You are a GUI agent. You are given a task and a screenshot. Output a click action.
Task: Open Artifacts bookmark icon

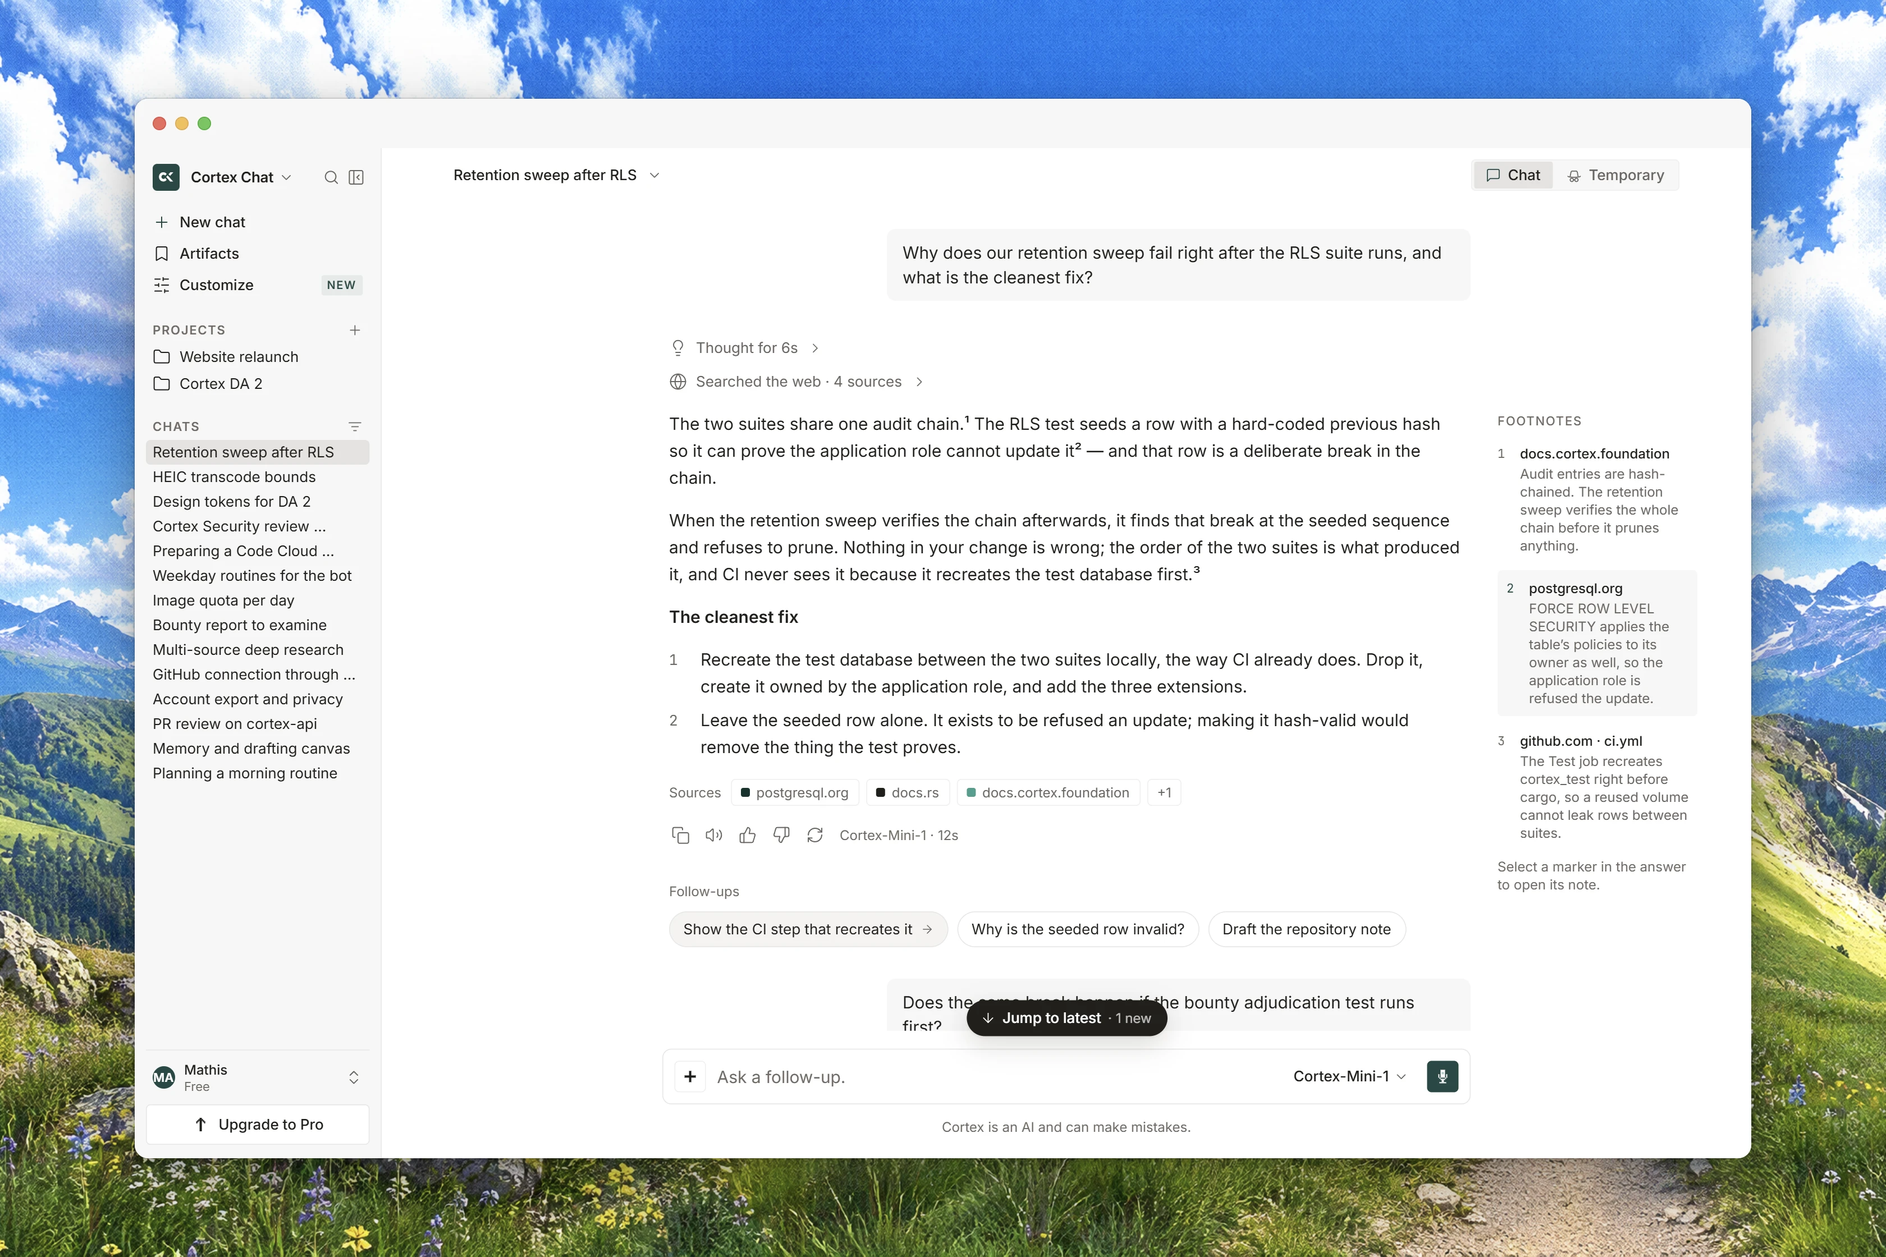click(162, 253)
